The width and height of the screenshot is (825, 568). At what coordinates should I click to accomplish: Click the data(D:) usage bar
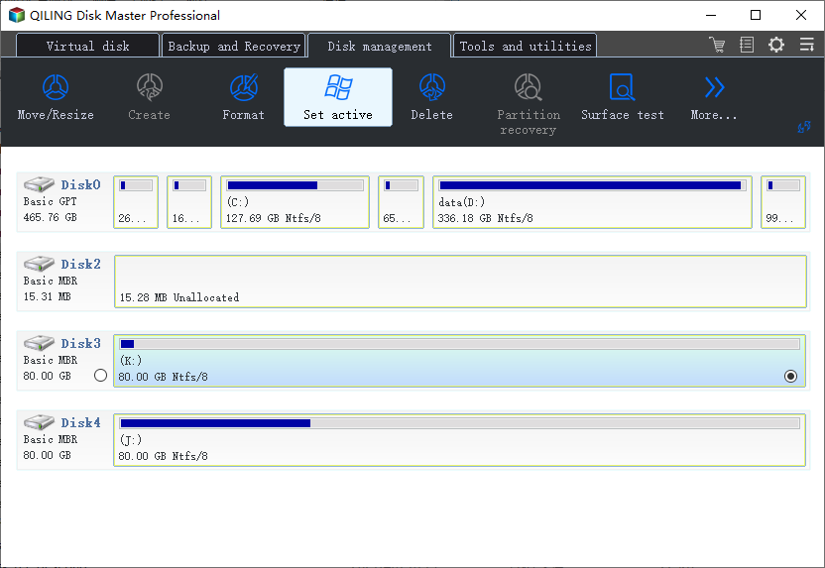point(592,185)
